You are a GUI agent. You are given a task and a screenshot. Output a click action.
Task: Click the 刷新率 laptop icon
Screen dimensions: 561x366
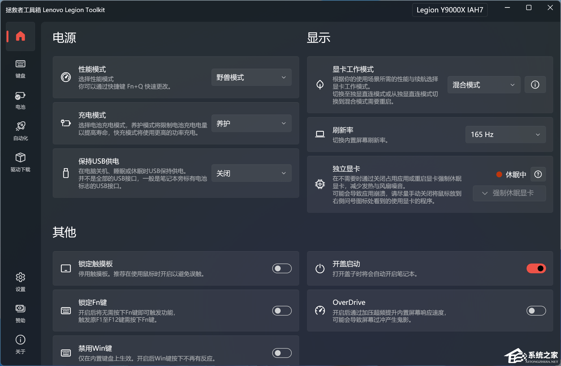click(320, 134)
